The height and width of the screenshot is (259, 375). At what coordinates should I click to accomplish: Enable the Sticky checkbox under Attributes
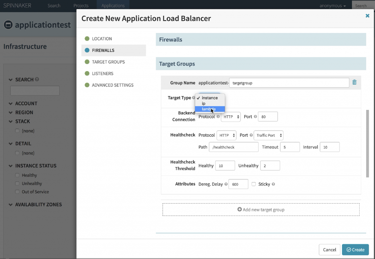pyautogui.click(x=253, y=184)
